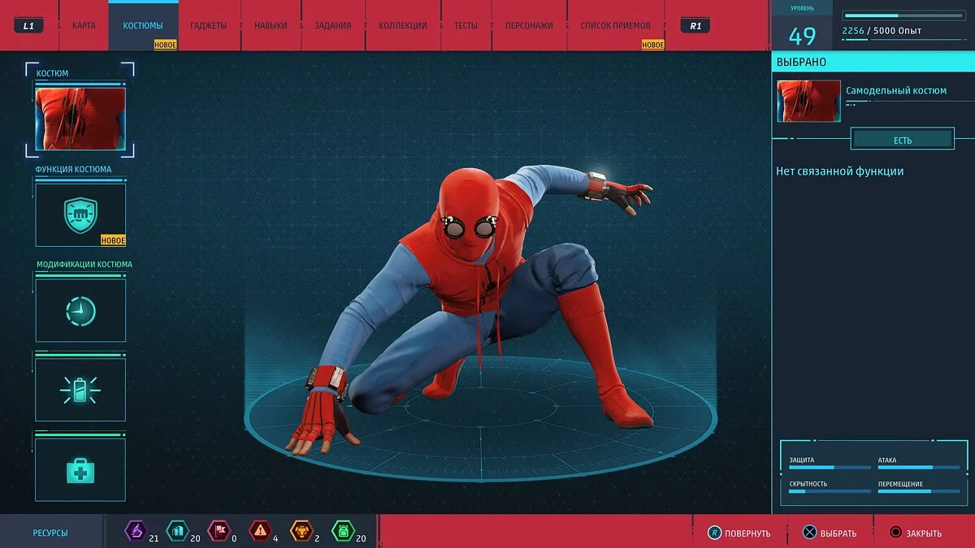Image resolution: width=975 pixels, height=548 pixels.
Task: Click the orange challenge token icon
Action: [301, 532]
